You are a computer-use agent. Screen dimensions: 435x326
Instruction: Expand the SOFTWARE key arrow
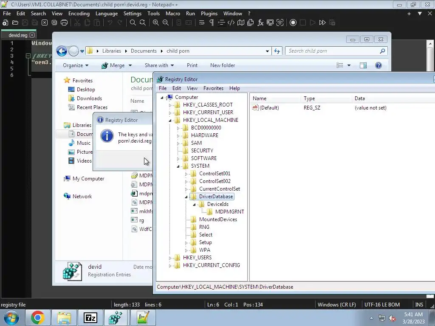178,159
